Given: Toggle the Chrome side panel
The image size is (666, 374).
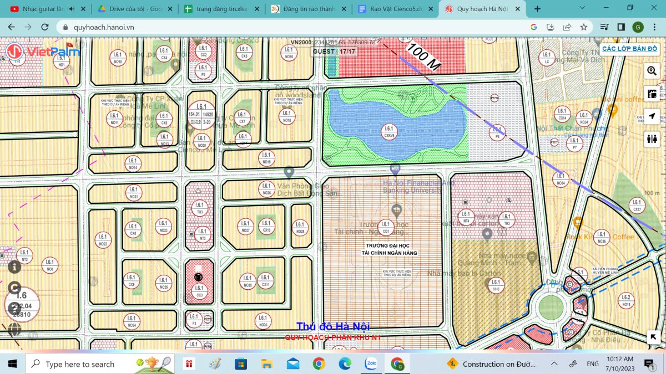Looking at the screenshot, I should (x=621, y=27).
